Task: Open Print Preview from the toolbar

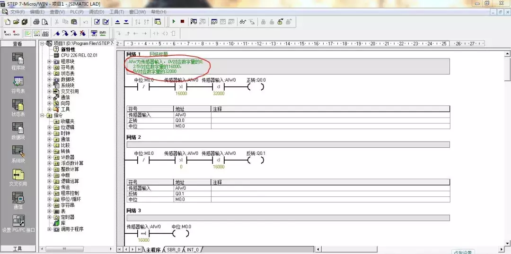Action: coord(44,22)
